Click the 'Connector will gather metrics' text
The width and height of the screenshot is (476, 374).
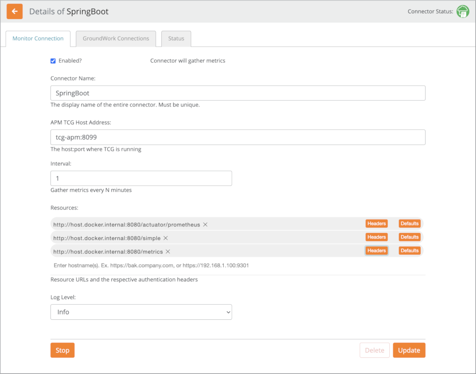click(x=188, y=61)
